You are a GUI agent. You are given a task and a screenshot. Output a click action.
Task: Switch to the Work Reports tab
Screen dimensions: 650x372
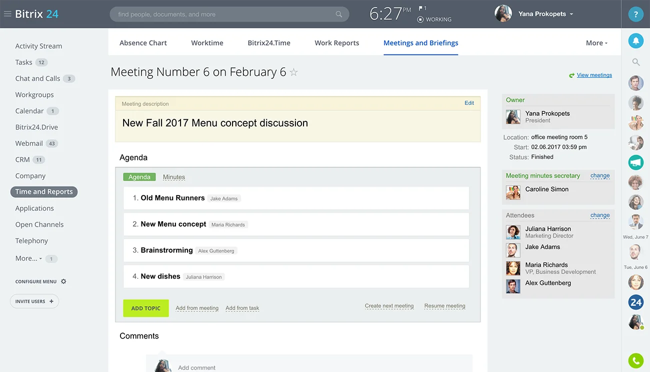[336, 43]
